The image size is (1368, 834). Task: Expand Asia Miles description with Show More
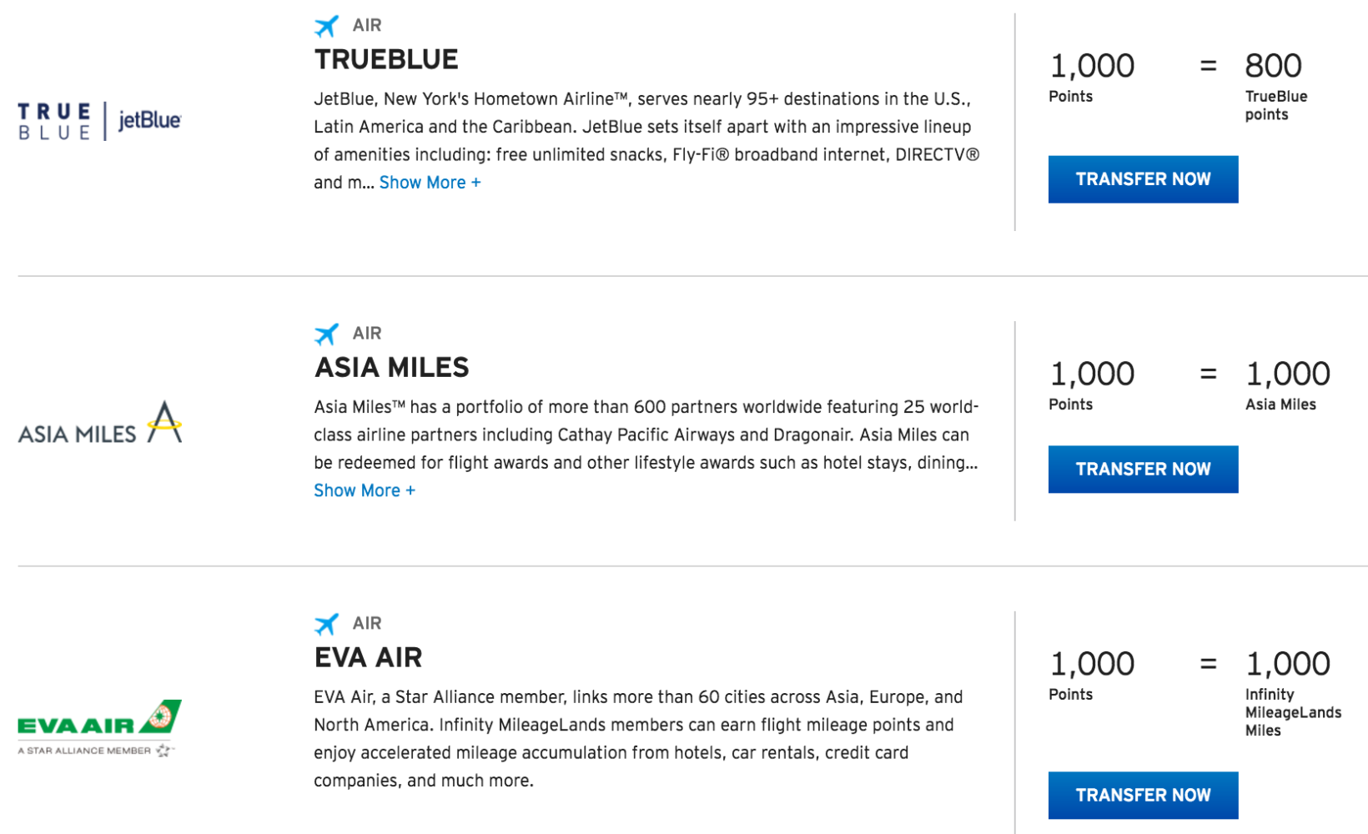365,490
